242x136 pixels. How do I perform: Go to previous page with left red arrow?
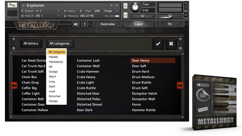(14, 85)
